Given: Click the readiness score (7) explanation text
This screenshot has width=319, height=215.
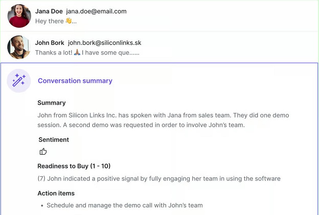Looking at the screenshot, I should pyautogui.click(x=159, y=179).
